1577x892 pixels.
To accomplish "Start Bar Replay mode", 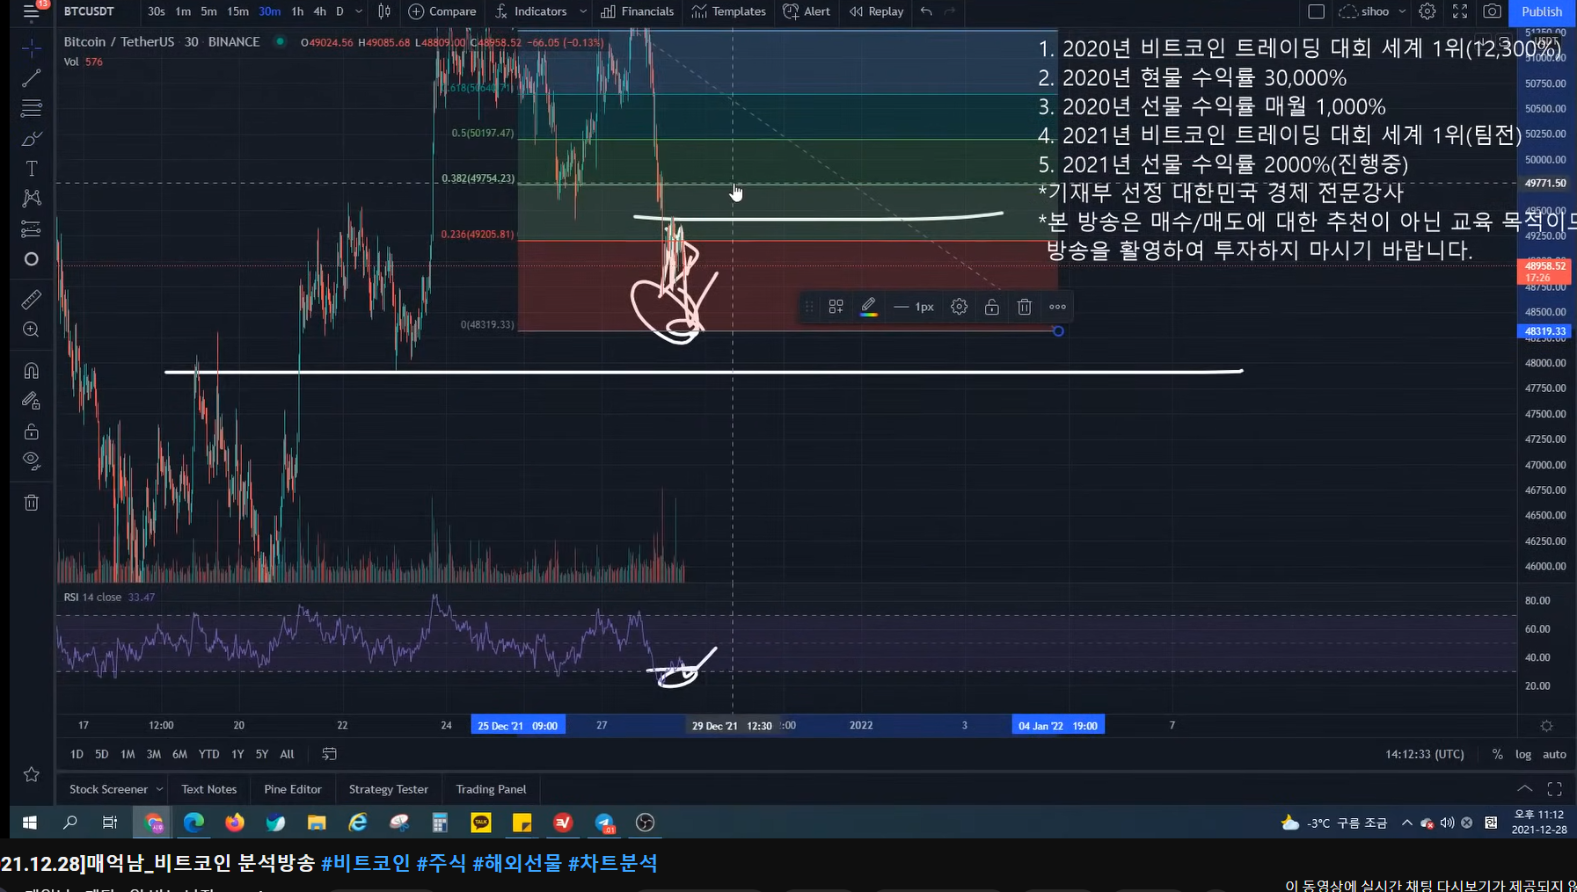I will [877, 11].
